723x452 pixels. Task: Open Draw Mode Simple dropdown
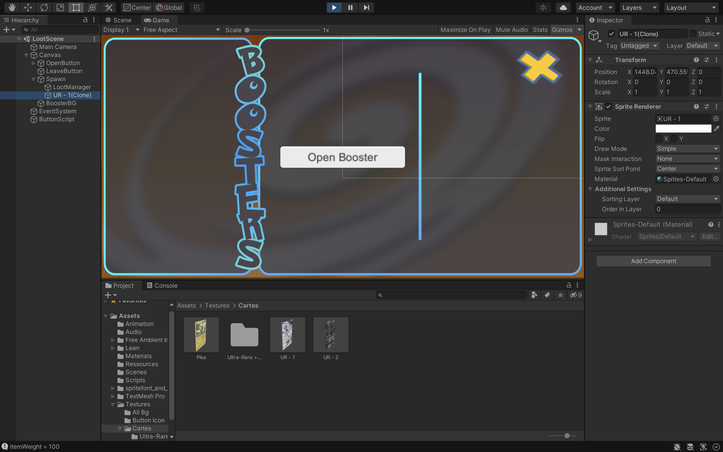(x=687, y=149)
